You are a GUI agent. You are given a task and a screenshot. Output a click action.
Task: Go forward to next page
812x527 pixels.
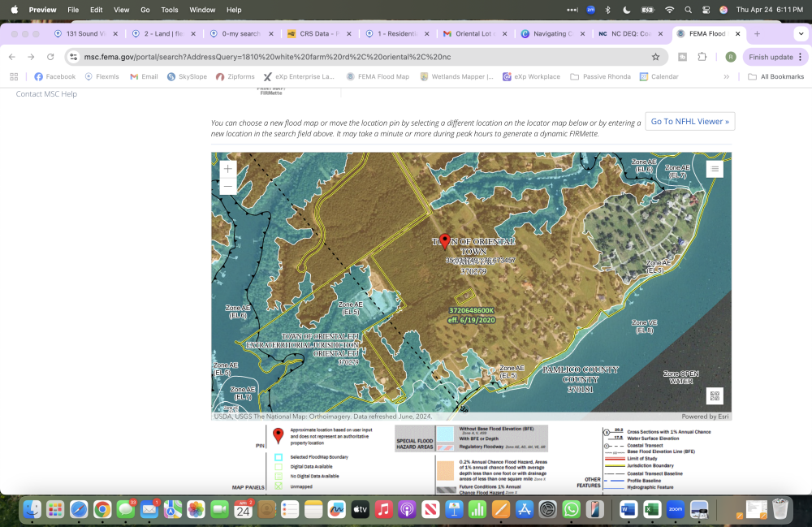(31, 57)
